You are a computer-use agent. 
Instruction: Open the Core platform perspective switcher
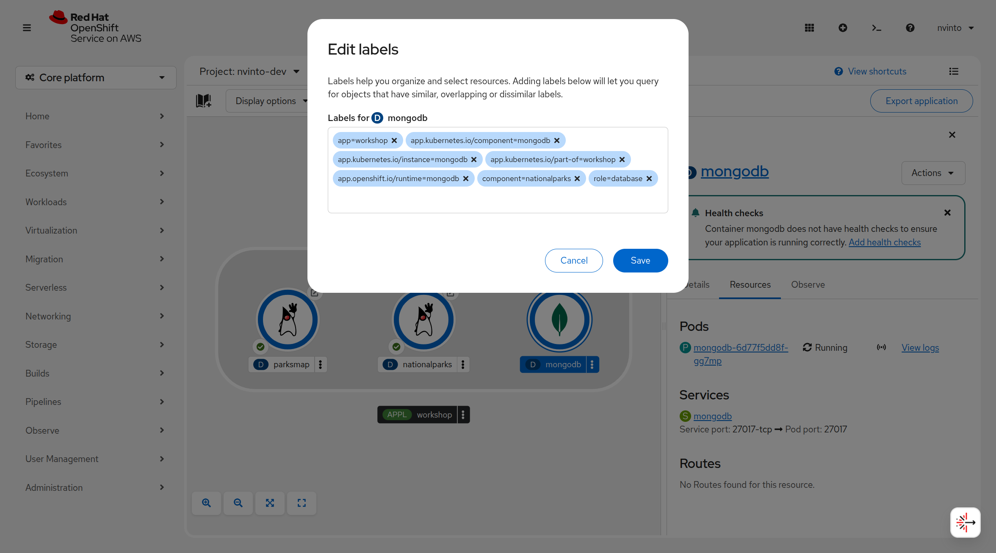coord(96,77)
